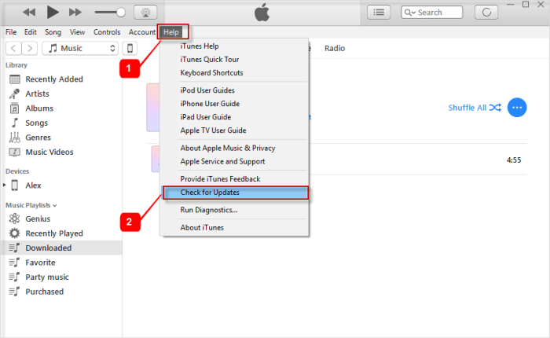550x338 pixels.
Task: Adjust the volume slider knob
Action: click(121, 13)
